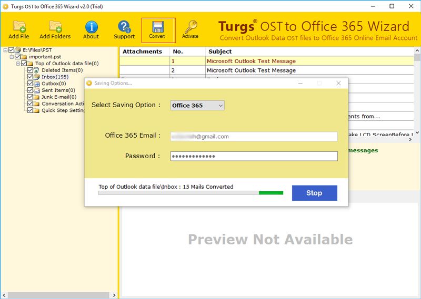
Task: Open the Support help icon
Action: (x=124, y=27)
